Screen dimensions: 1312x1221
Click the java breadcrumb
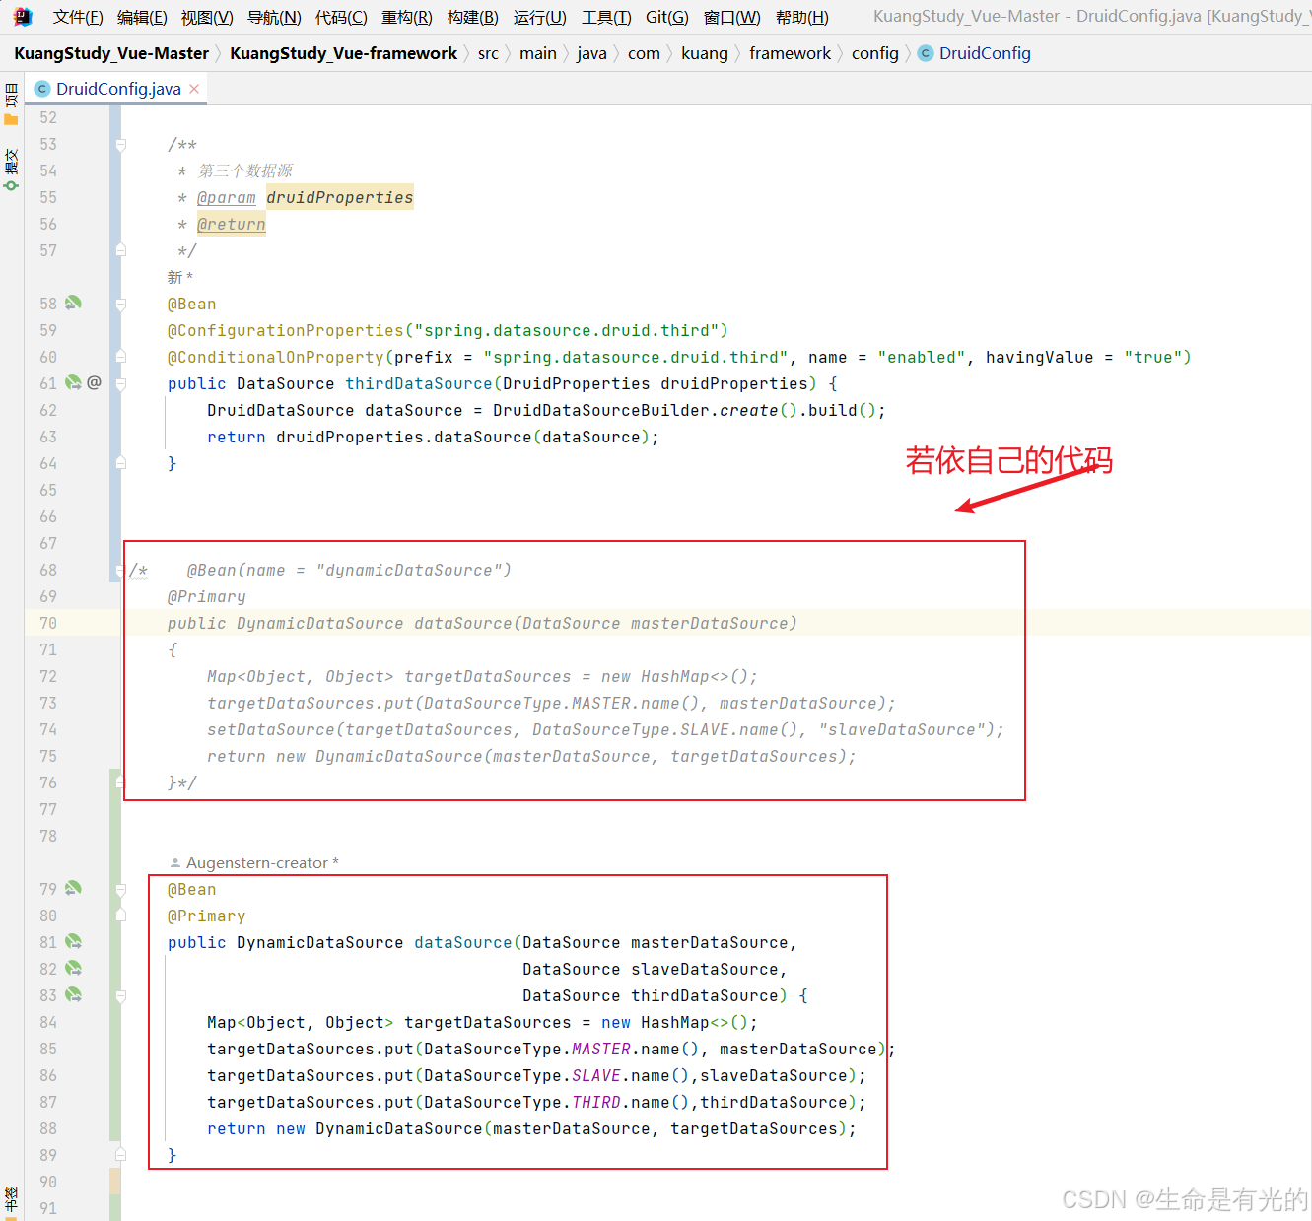(x=591, y=53)
